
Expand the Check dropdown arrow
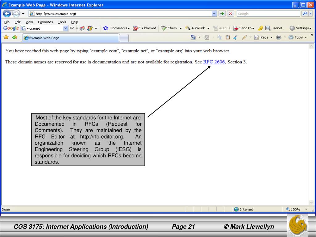pyautogui.click(x=181, y=28)
